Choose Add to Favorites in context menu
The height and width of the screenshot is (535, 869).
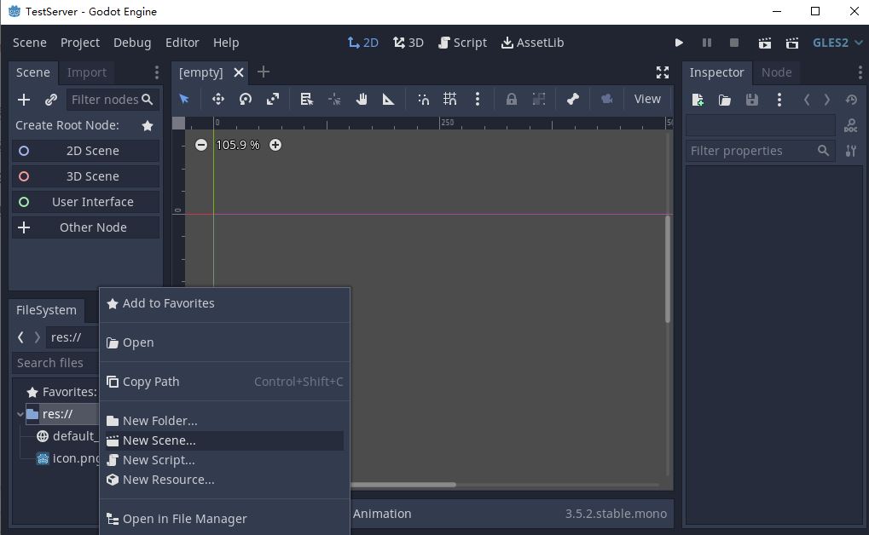tap(224, 303)
